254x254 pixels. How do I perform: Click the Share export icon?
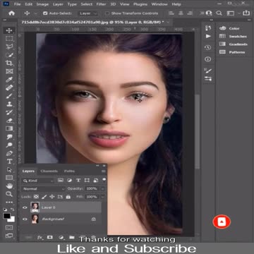tap(246, 13)
